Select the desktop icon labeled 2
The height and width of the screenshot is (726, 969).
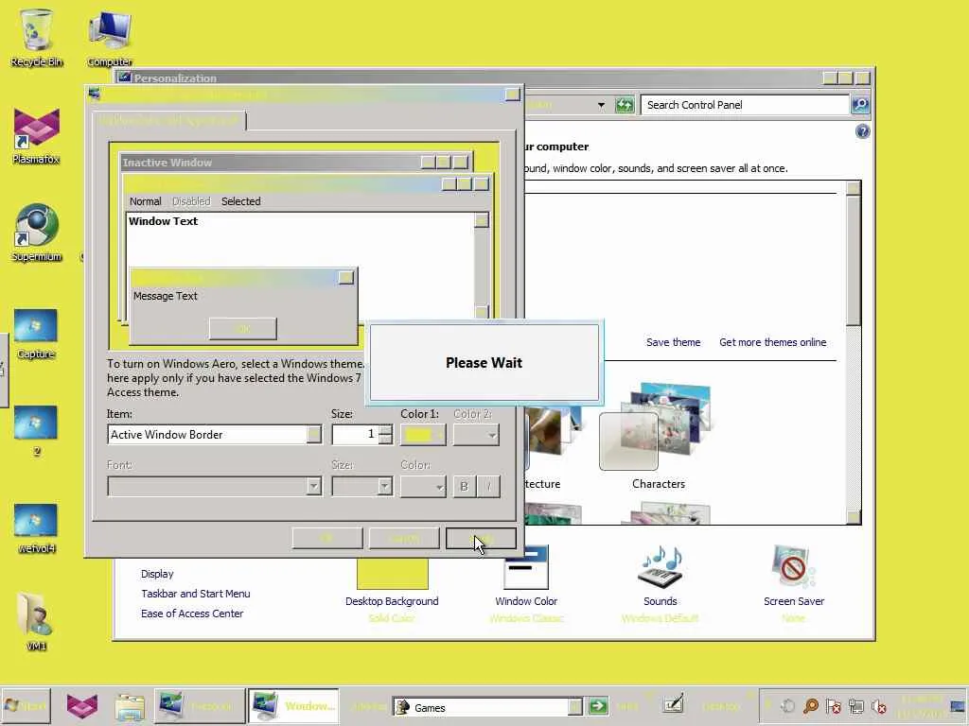tap(36, 431)
